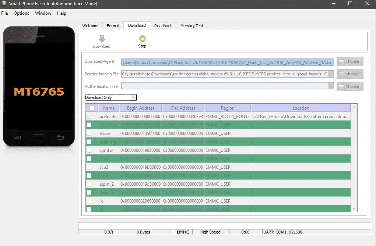Open the Options menu
376x246 pixels.
pyautogui.click(x=21, y=13)
